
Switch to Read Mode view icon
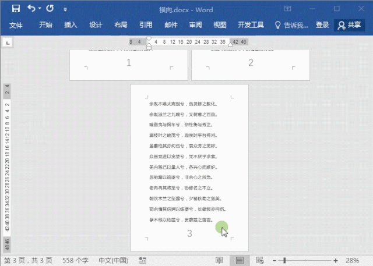pos(219,261)
